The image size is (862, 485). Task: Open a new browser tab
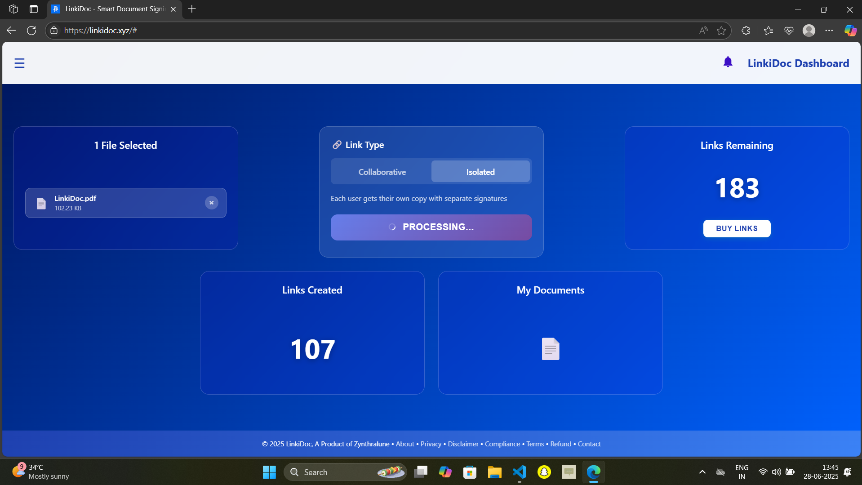click(x=192, y=9)
